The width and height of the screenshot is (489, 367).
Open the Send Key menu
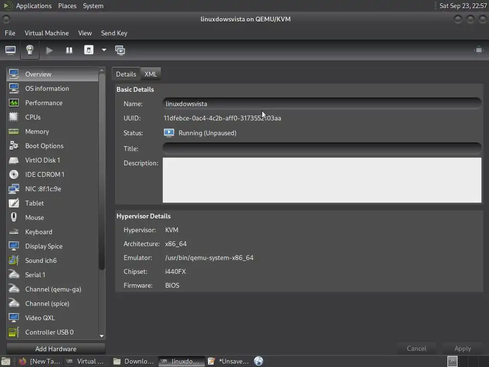pyautogui.click(x=114, y=33)
